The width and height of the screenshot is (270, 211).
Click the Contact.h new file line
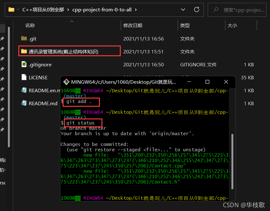pyautogui.click(x=144, y=177)
